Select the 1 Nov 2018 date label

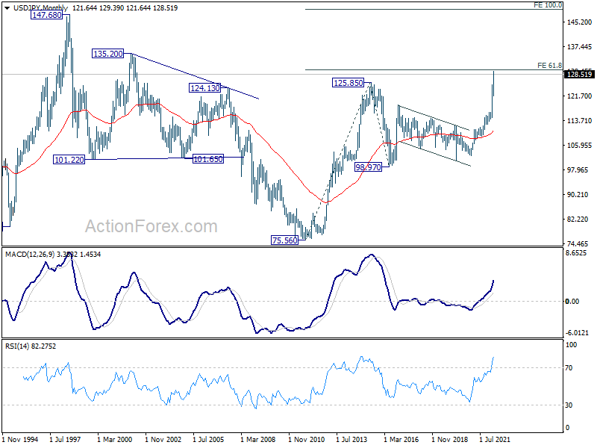pos(450,439)
